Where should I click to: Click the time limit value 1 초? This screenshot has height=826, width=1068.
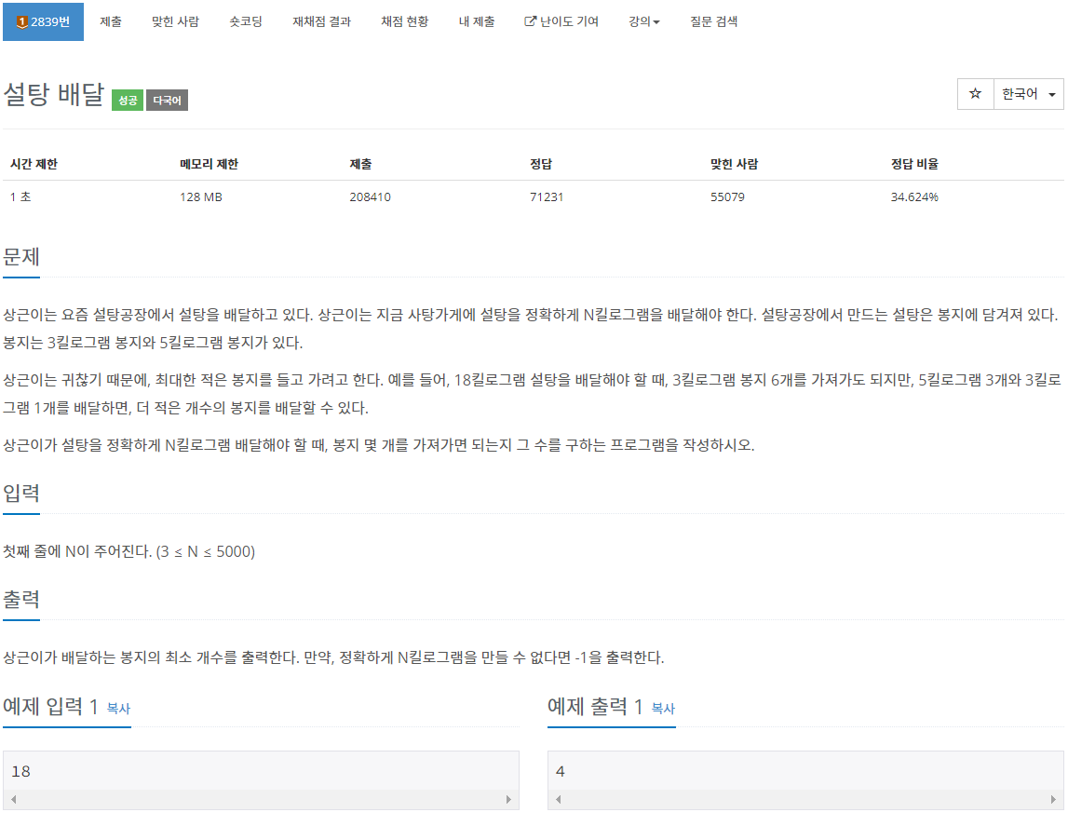click(x=20, y=197)
